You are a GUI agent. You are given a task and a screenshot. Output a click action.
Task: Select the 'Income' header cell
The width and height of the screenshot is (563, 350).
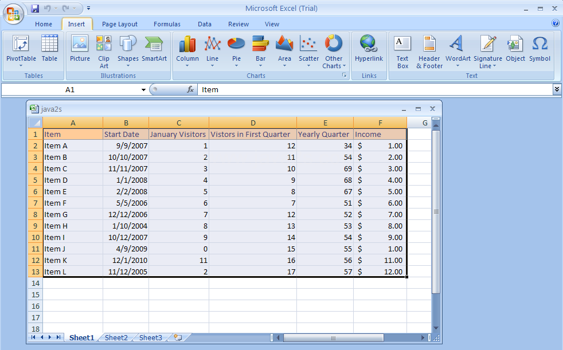380,134
